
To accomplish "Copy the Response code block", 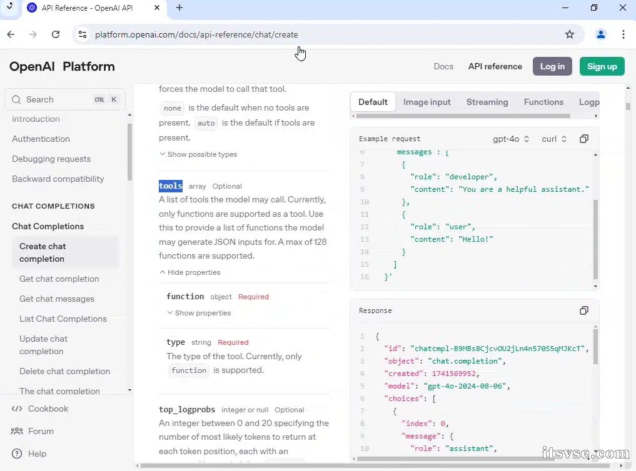I will pyautogui.click(x=583, y=310).
